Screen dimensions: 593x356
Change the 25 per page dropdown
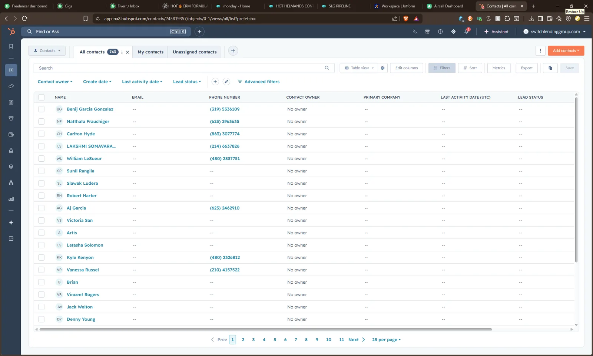(x=386, y=340)
